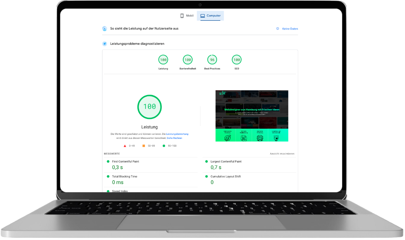The height and width of the screenshot is (240, 405).
Task: Select the Computer tab
Action: [x=210, y=16]
